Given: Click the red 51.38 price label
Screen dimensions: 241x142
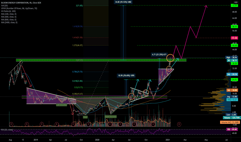Looking at the screenshot, I should tap(234, 38).
